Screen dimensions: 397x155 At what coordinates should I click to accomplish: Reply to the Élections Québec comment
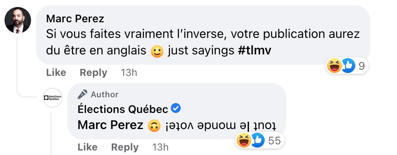point(125,147)
